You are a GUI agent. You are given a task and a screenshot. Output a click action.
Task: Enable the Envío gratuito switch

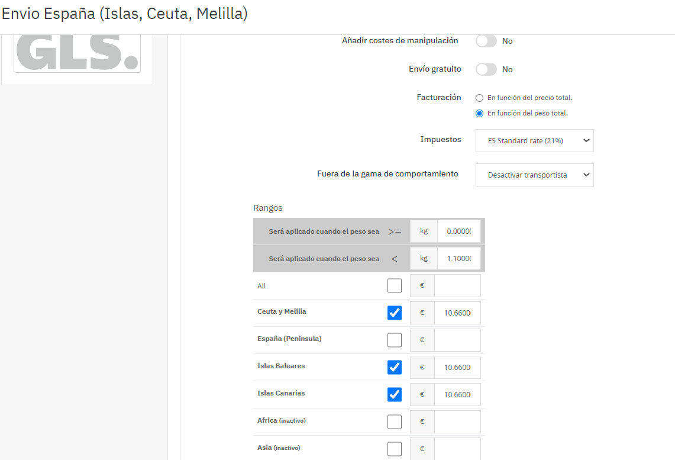coord(486,69)
